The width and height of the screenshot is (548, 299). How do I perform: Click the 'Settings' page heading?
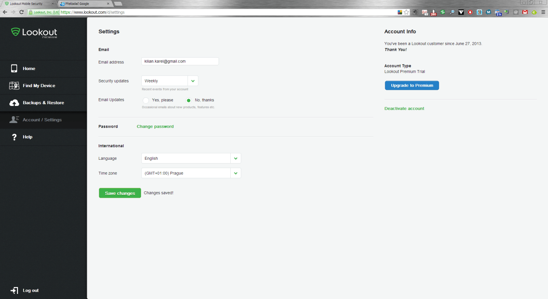[x=109, y=32]
